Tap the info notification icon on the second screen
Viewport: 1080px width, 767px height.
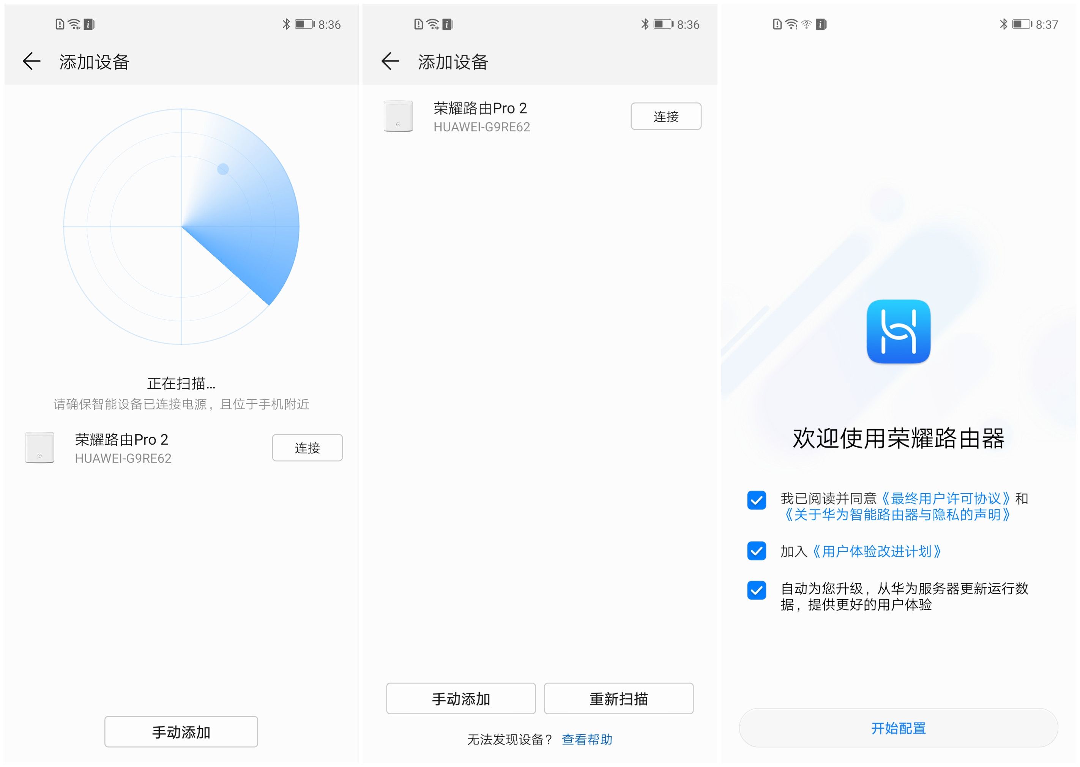pyautogui.click(x=448, y=24)
